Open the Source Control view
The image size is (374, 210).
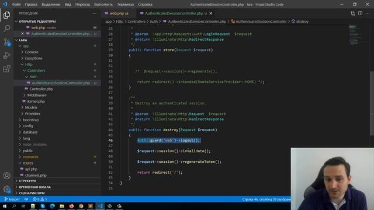pyautogui.click(x=6, y=42)
